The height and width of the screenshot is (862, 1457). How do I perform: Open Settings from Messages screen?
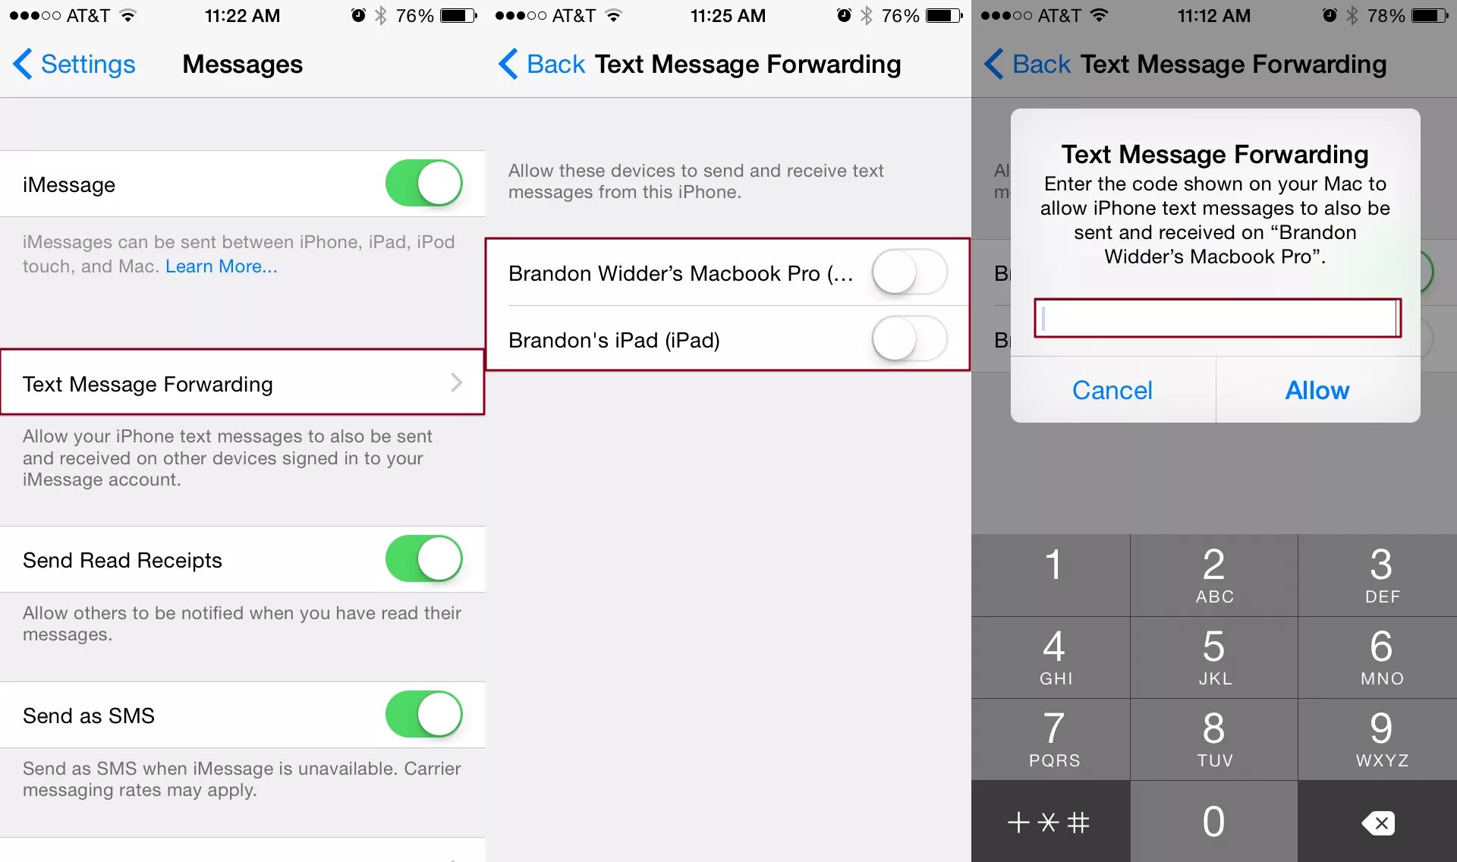[74, 64]
